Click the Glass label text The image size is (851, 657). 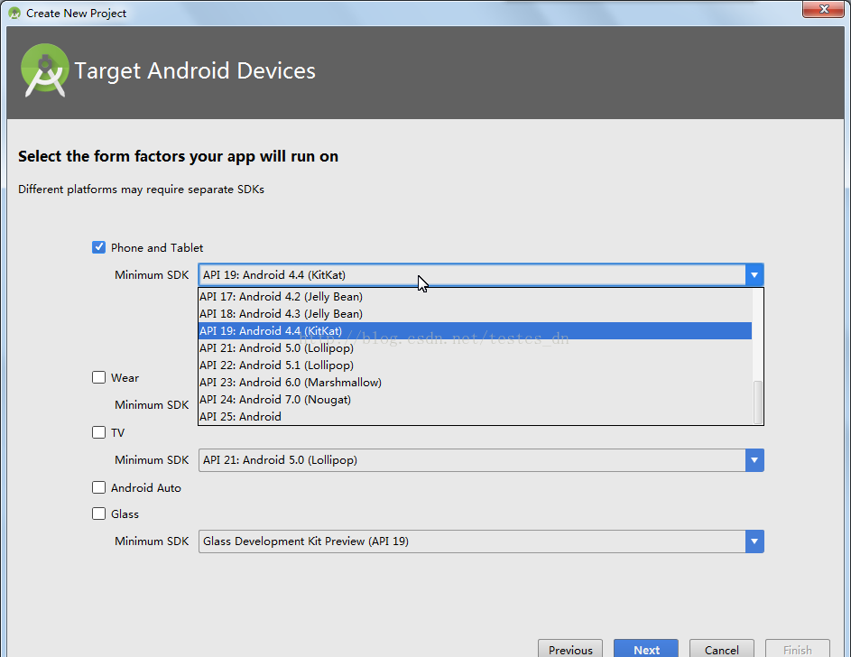click(125, 514)
